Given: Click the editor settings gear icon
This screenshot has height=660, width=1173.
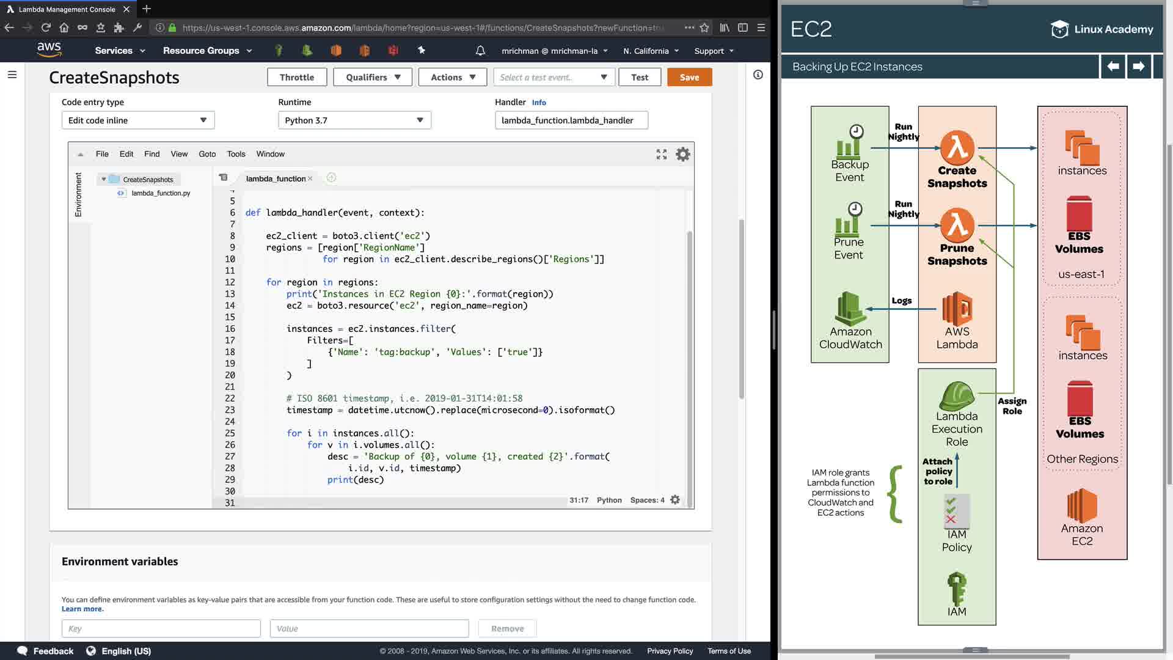Looking at the screenshot, I should pyautogui.click(x=682, y=155).
